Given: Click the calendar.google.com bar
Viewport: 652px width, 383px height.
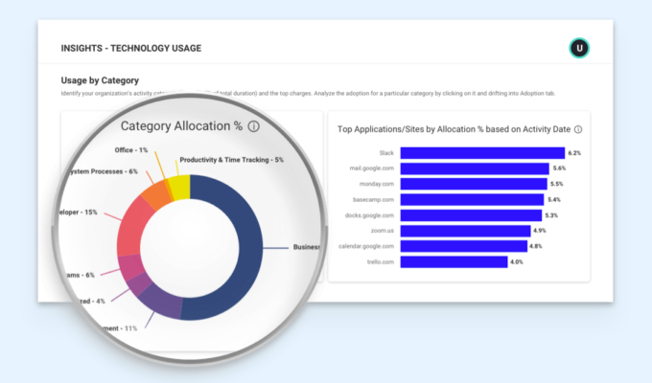Looking at the screenshot, I should click(x=464, y=246).
